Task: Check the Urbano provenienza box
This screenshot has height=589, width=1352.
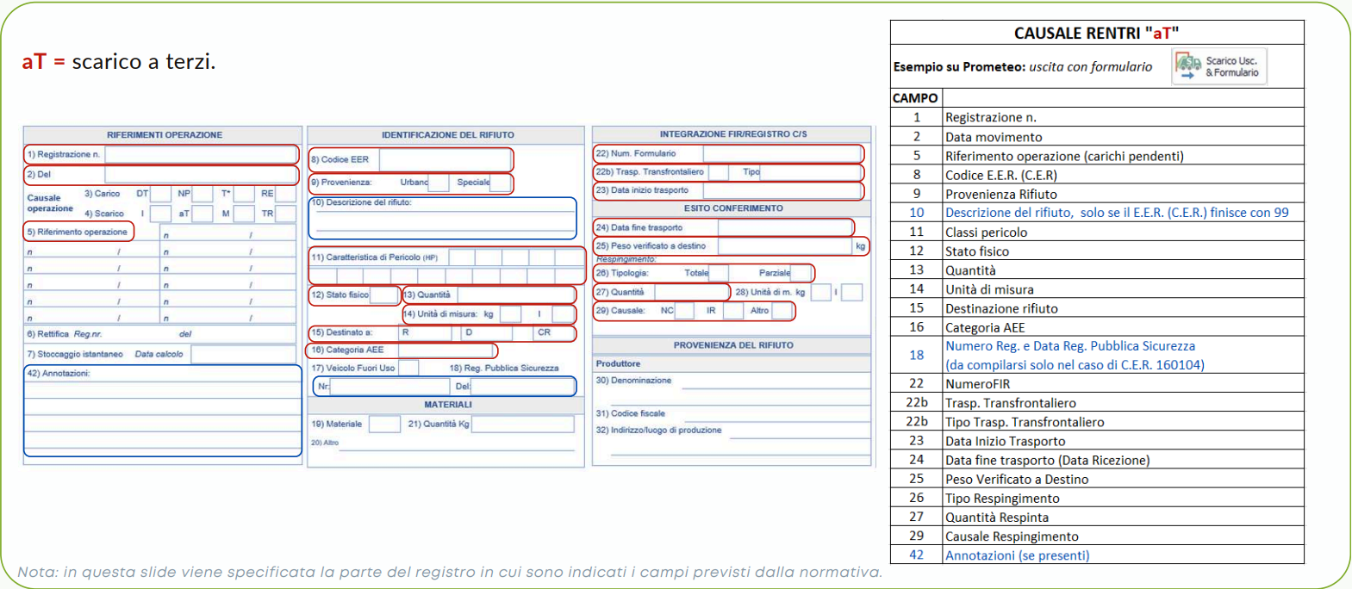Action: pyautogui.click(x=438, y=183)
